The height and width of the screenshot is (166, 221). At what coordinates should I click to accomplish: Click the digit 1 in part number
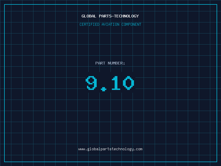[116, 83]
